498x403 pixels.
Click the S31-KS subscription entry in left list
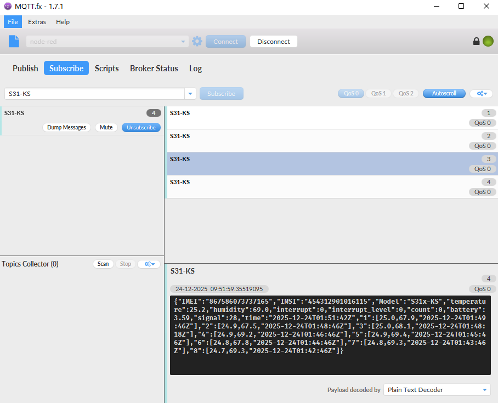(83, 121)
